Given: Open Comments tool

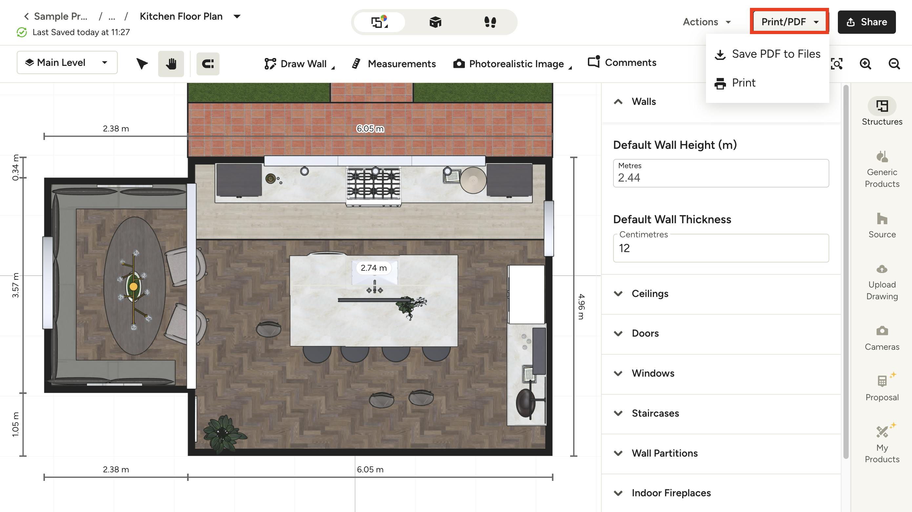Looking at the screenshot, I should [x=622, y=62].
